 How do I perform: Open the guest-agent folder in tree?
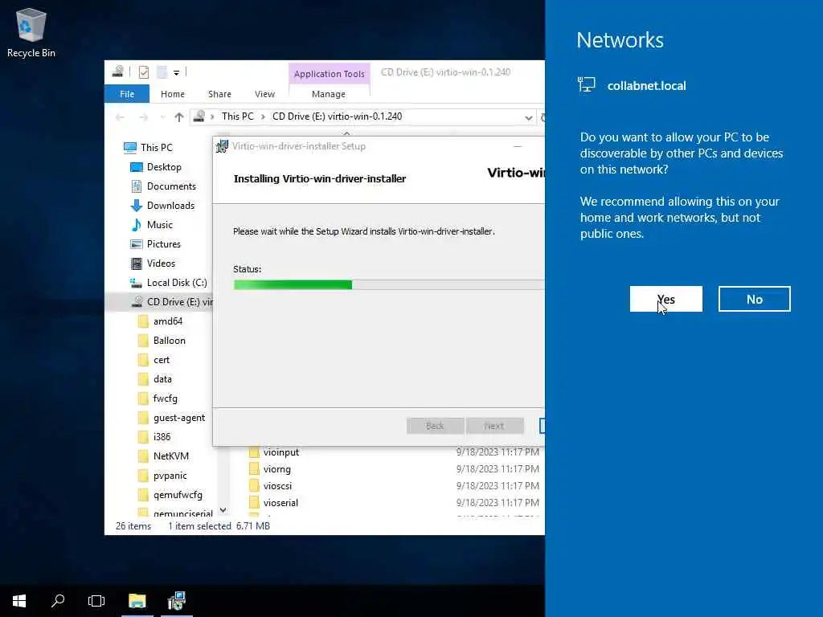[179, 418]
